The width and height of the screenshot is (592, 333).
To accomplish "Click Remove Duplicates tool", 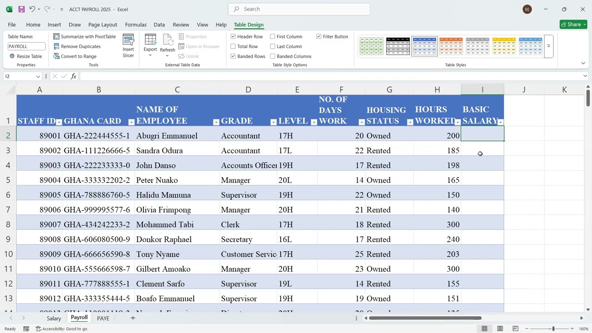I will [77, 46].
